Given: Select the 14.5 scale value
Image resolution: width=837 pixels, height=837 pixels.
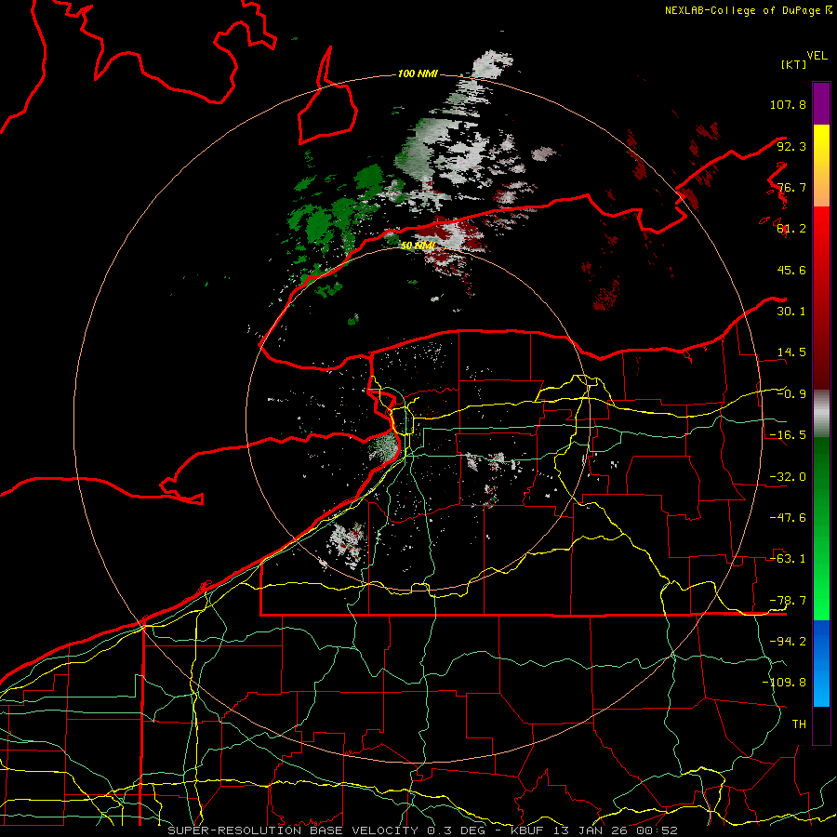Looking at the screenshot, I should click(791, 352).
